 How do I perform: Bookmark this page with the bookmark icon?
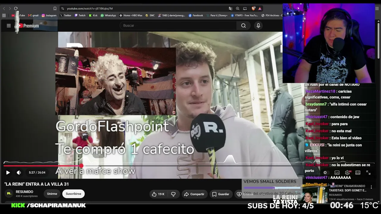[x=55, y=9]
